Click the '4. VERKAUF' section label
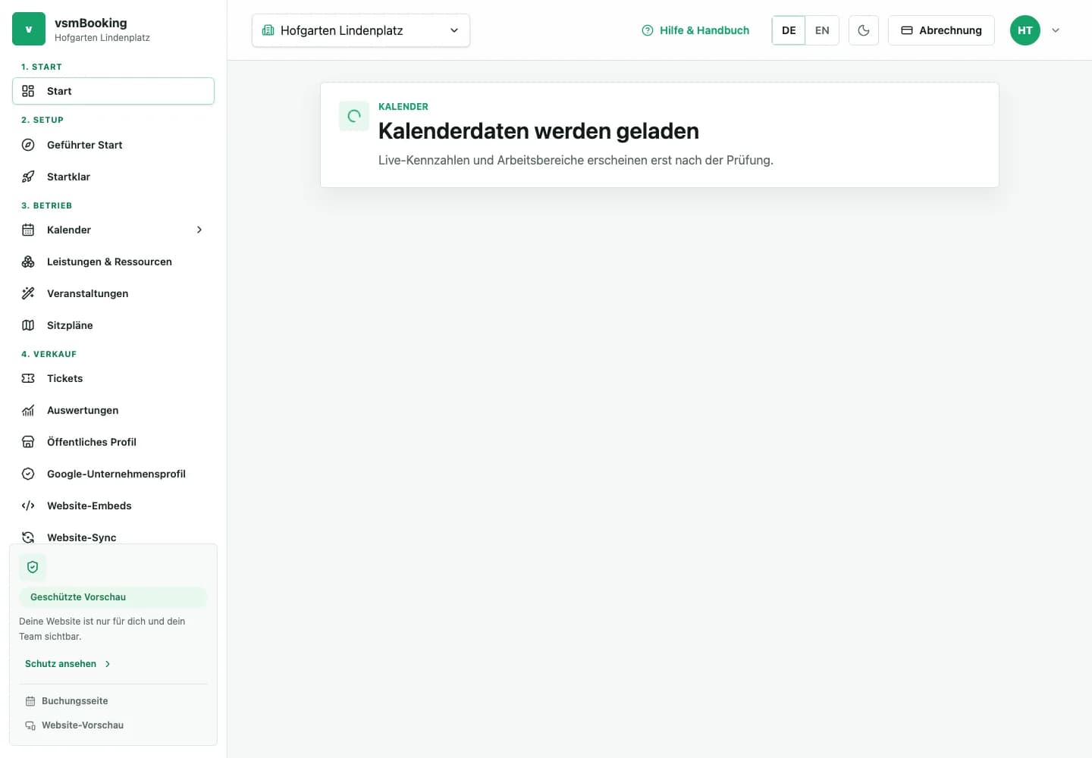This screenshot has height=758, width=1092. (49, 354)
